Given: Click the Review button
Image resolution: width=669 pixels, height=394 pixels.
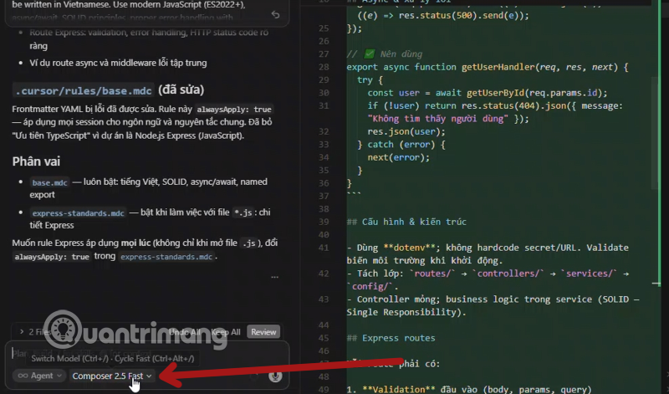Looking at the screenshot, I should click(263, 331).
